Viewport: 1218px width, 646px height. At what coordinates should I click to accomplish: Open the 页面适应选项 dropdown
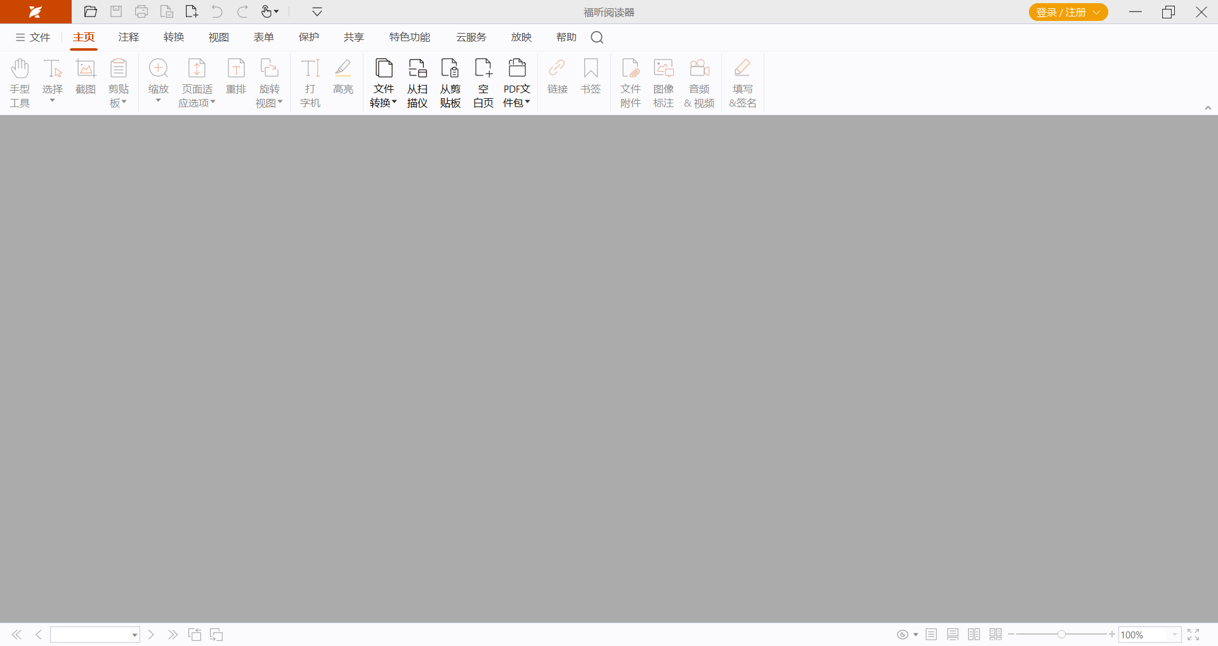[x=197, y=82]
